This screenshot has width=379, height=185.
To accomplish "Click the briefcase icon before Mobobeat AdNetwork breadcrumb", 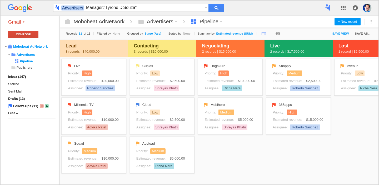I will click(68, 22).
